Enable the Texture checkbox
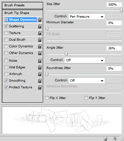124x141 pixels. [x=6, y=33]
